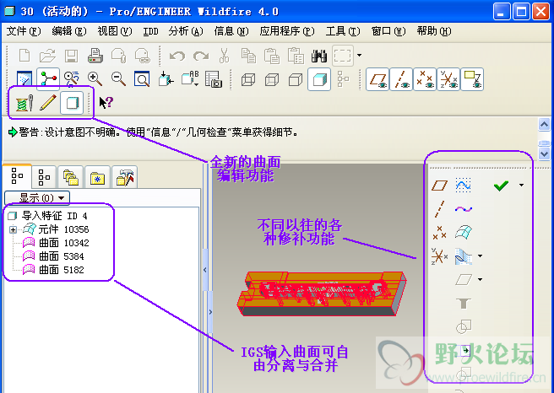Toggle coordinate systems visibility
The width and height of the screenshot is (554, 393).
448,79
